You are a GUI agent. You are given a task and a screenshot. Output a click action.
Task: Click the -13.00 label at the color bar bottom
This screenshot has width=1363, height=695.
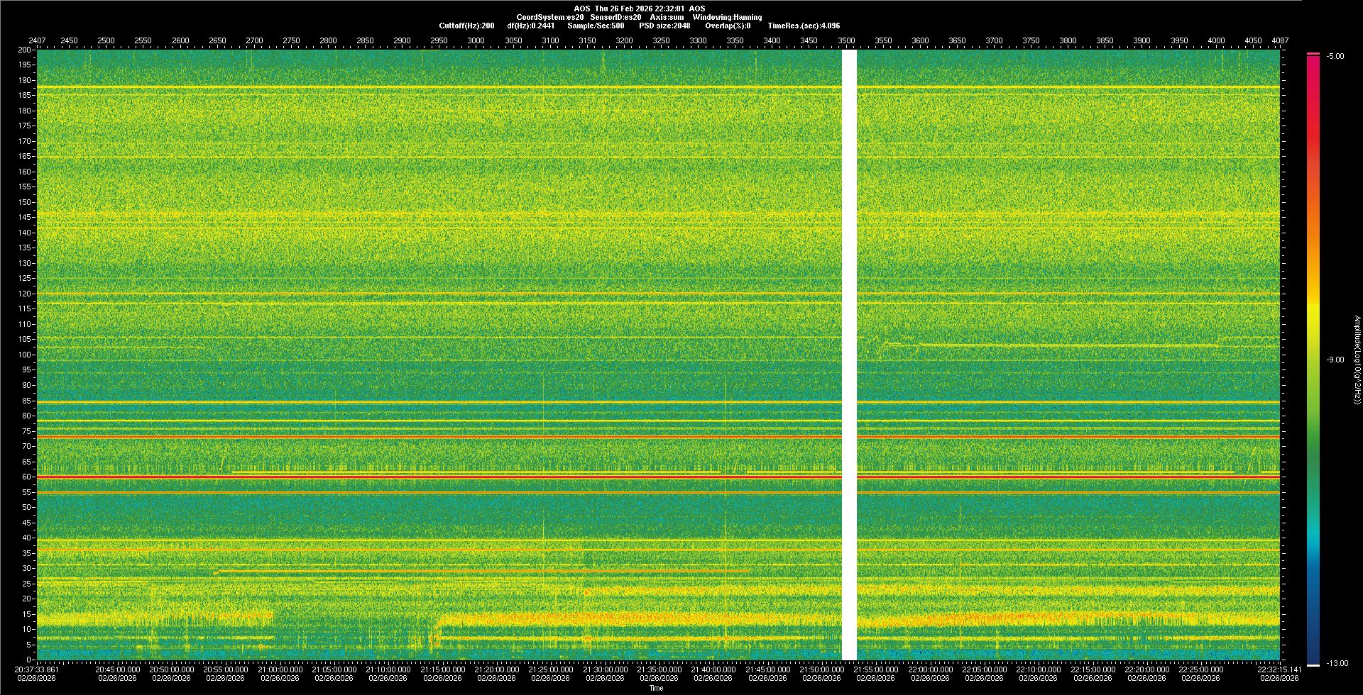(x=1335, y=664)
